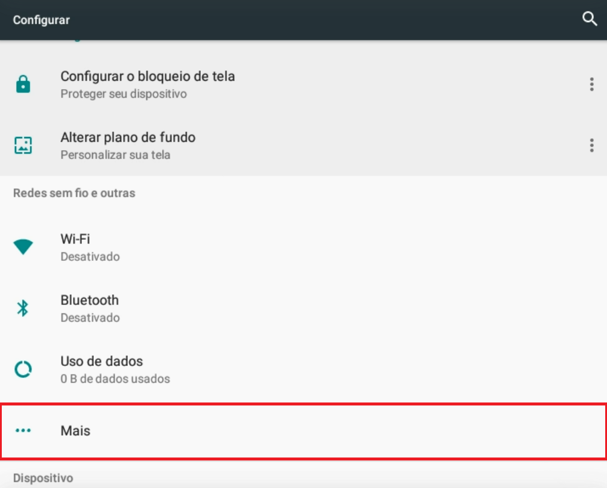Tap the wallpaper picture icon
Image resolution: width=607 pixels, height=488 pixels.
click(23, 145)
